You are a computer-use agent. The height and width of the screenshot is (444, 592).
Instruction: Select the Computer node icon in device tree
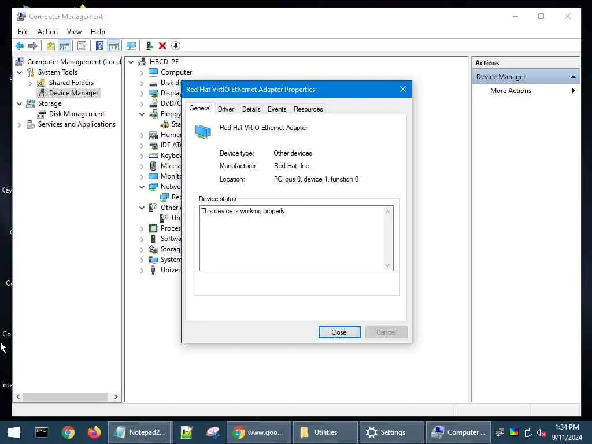point(153,72)
